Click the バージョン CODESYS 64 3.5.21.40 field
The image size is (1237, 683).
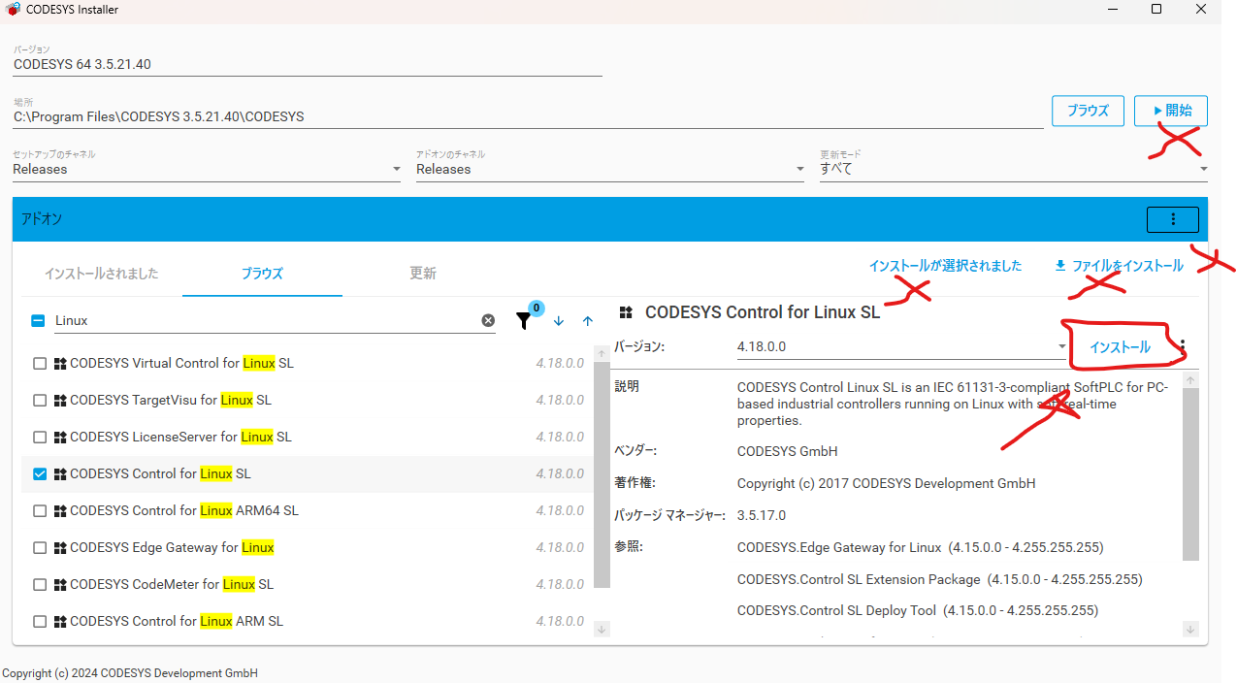click(x=308, y=64)
